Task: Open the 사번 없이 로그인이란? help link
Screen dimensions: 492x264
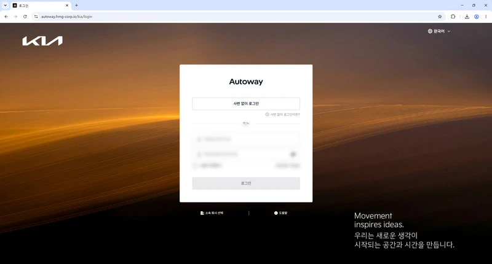Action: pos(283,115)
